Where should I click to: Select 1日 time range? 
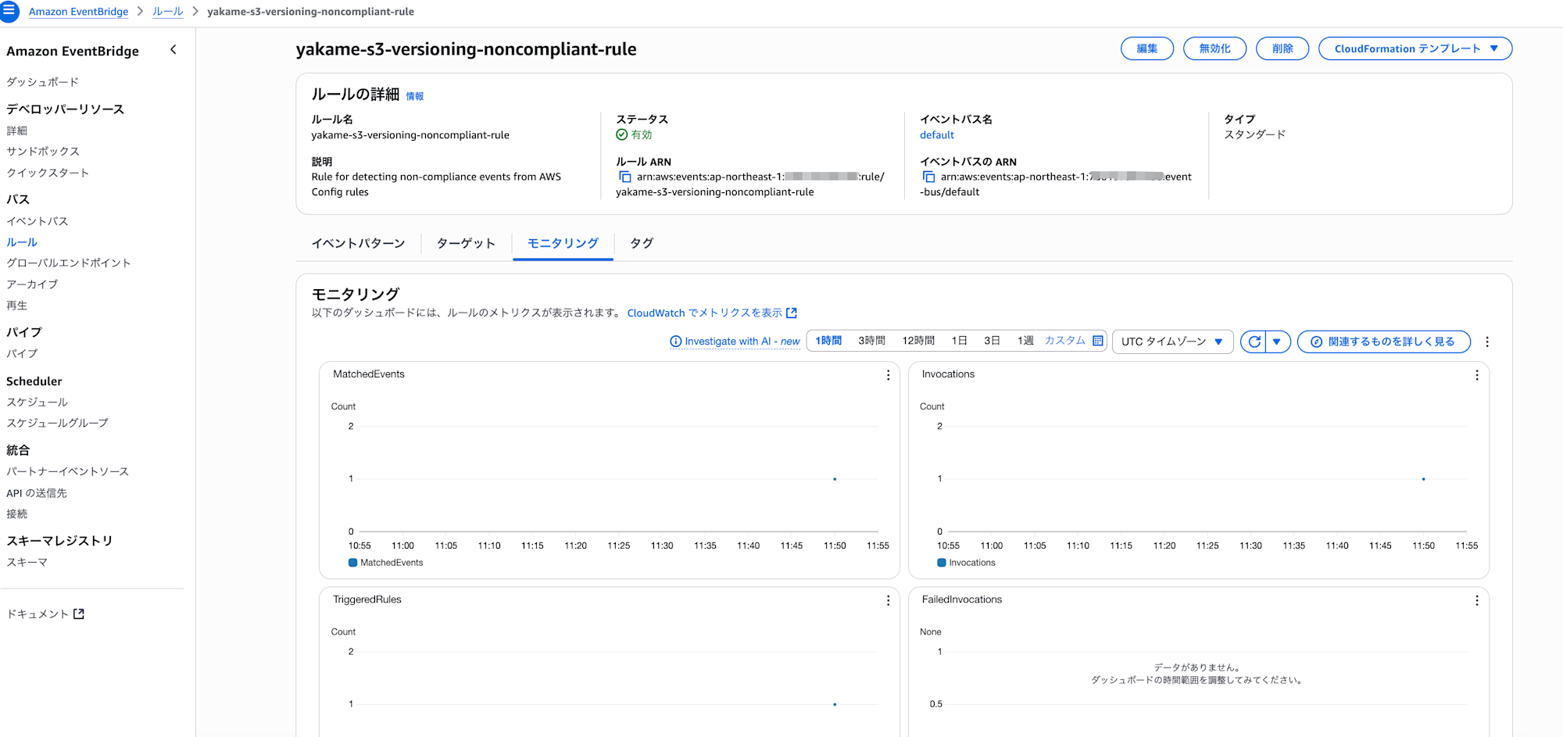click(x=959, y=341)
